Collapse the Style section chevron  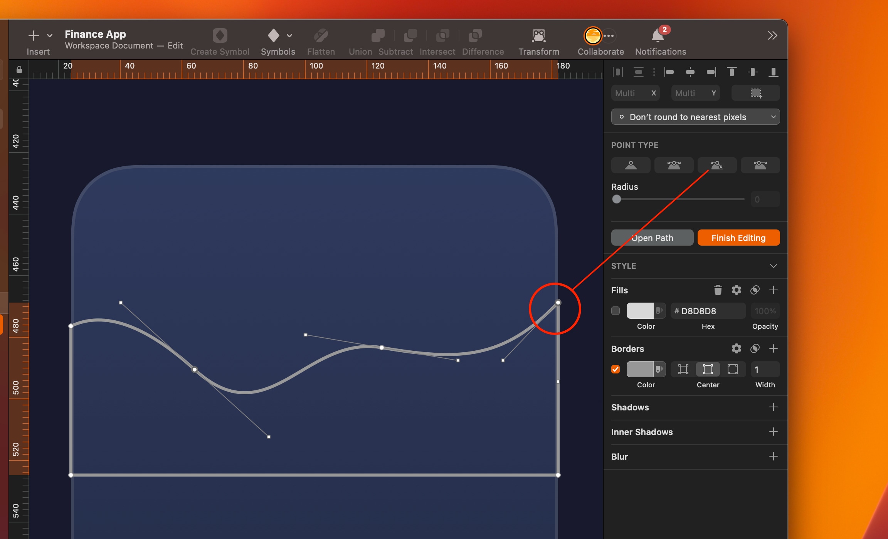[x=773, y=266]
